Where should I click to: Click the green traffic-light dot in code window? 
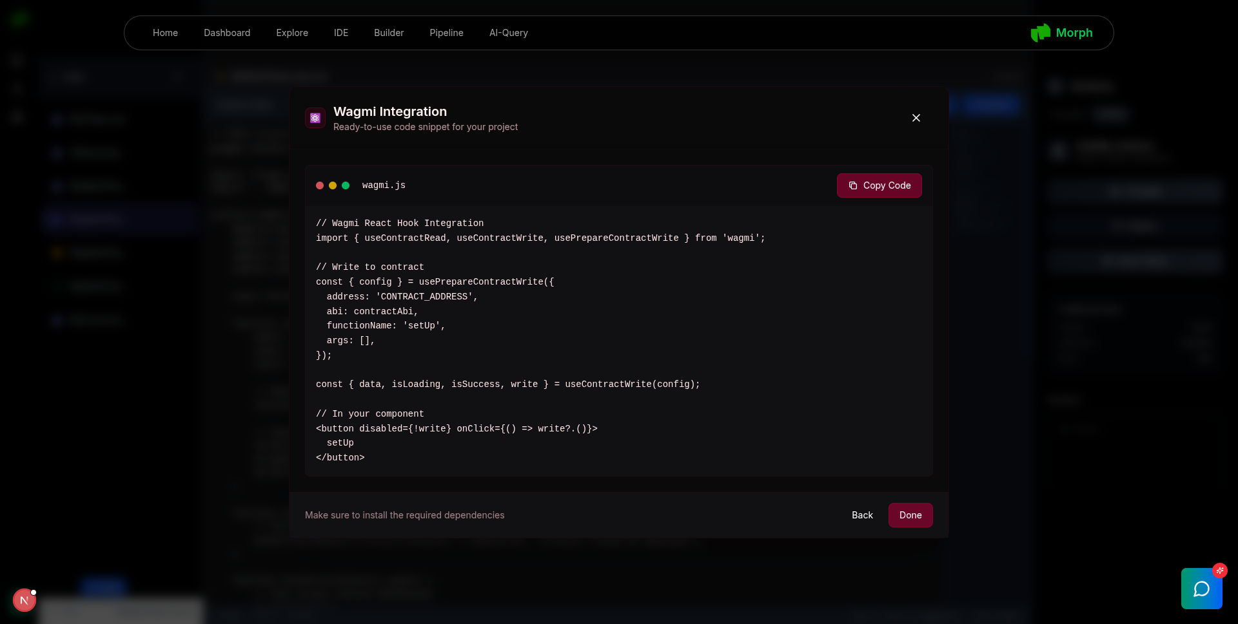345,185
